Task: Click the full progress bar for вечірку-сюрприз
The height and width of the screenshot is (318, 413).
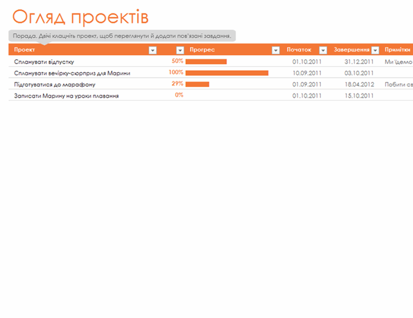Action: (227, 73)
